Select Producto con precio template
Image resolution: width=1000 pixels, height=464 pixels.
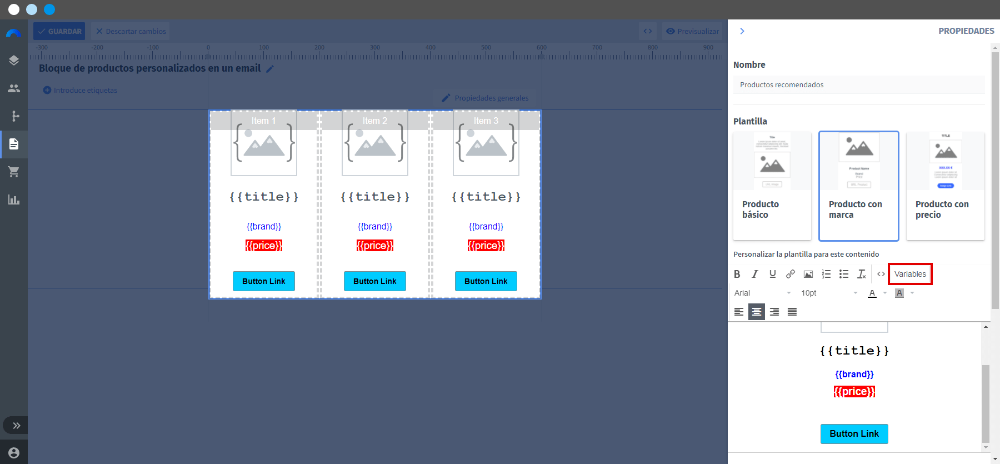coord(946,186)
